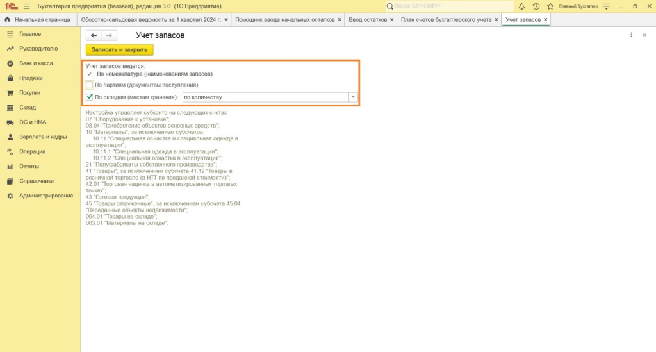Enable the По партиям checkbox
The width and height of the screenshot is (656, 352).
pos(90,85)
